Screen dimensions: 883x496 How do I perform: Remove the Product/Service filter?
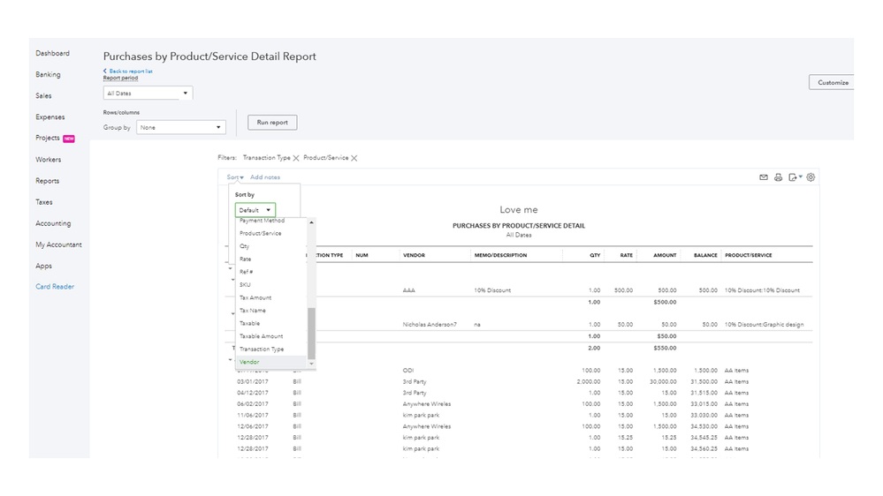coord(354,159)
